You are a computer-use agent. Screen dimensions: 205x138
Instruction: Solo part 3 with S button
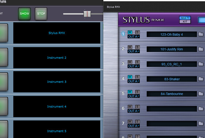click(x=137, y=62)
